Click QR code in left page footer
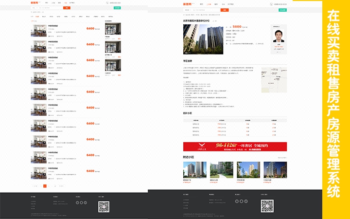 pyautogui.click(x=104, y=207)
